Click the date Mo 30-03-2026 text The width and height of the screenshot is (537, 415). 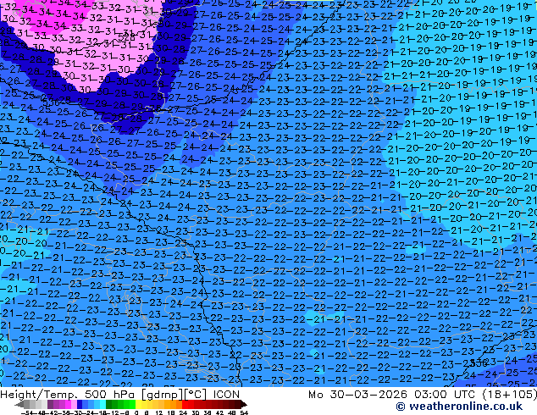point(357,395)
